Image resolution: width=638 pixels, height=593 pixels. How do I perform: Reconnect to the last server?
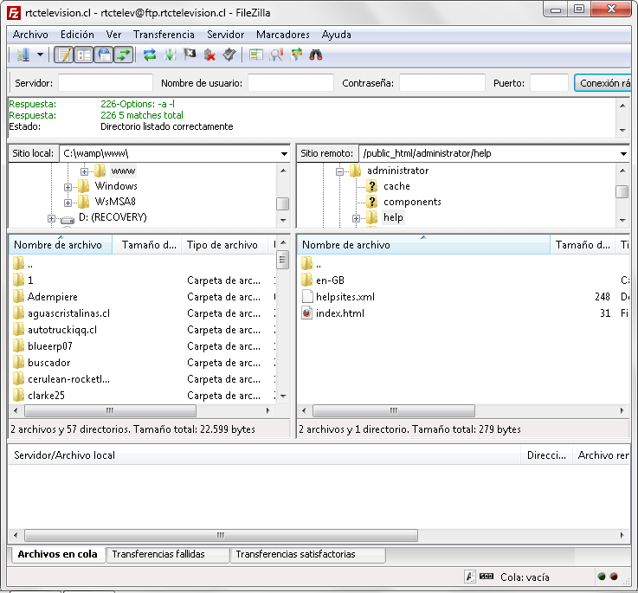(229, 55)
